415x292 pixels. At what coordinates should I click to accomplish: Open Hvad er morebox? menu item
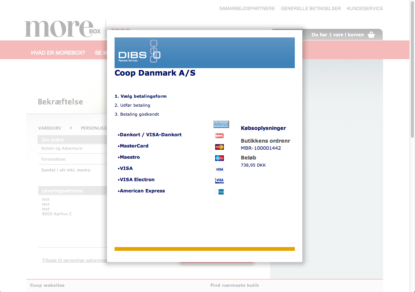tap(58, 53)
